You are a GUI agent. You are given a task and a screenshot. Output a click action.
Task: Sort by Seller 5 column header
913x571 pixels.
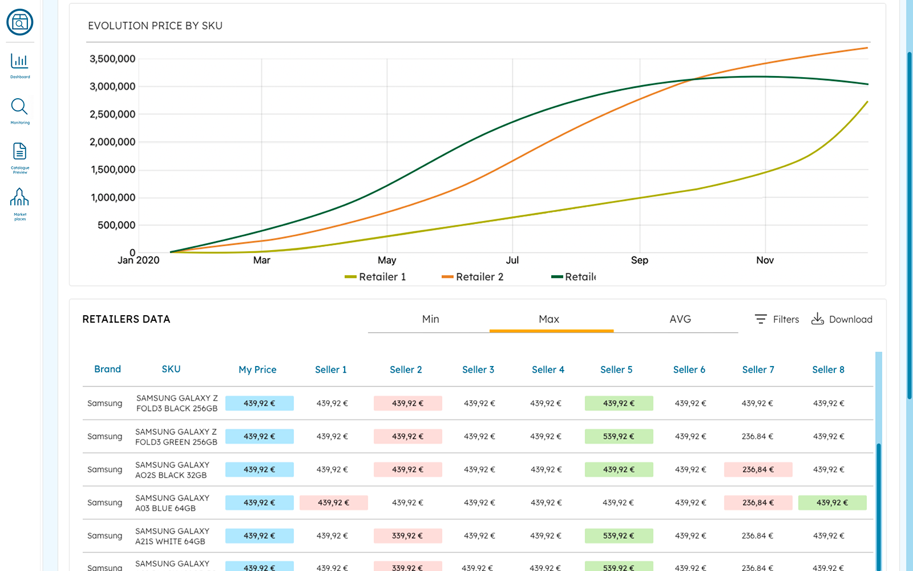tap(616, 369)
